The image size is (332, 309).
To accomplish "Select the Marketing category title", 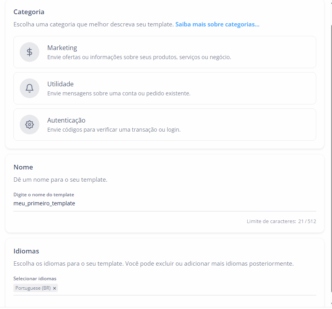I will click(62, 48).
